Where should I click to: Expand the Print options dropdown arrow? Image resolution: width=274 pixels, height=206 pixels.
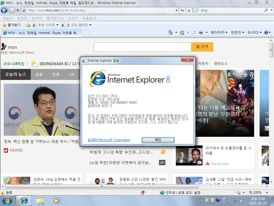pyautogui.click(x=207, y=32)
